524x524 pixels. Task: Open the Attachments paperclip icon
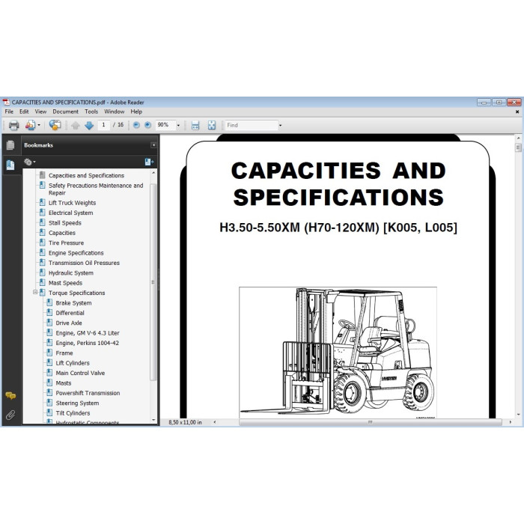pos(10,415)
